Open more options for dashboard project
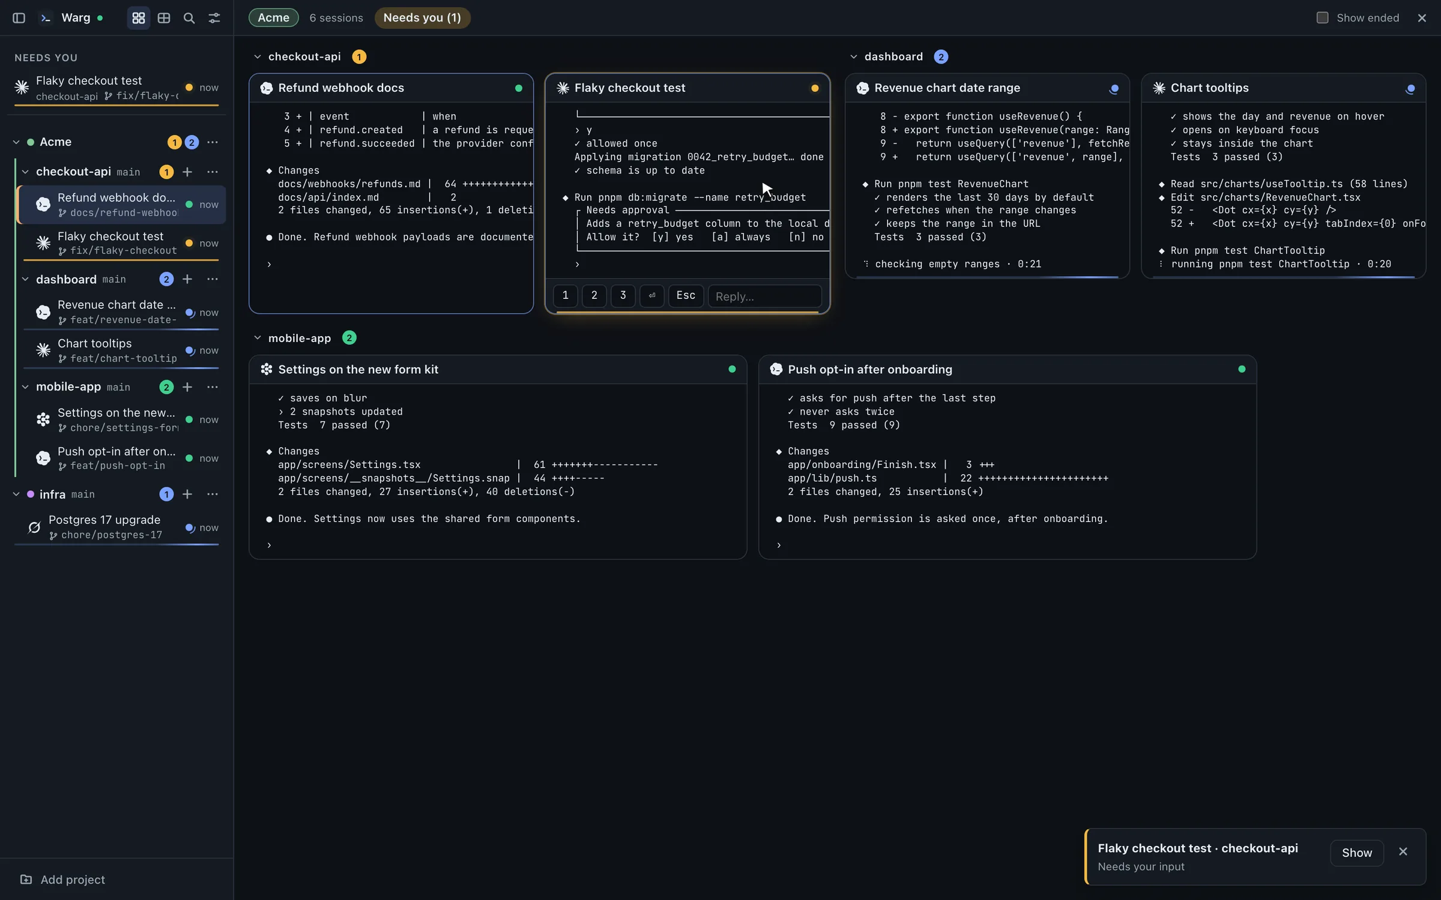Image resolution: width=1441 pixels, height=900 pixels. [213, 280]
